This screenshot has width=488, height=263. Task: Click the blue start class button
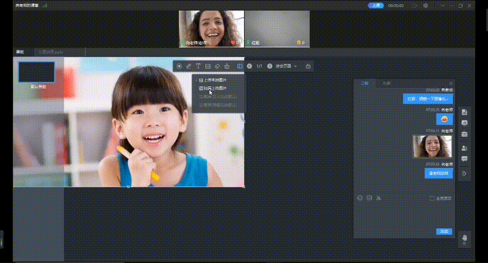pyautogui.click(x=376, y=6)
